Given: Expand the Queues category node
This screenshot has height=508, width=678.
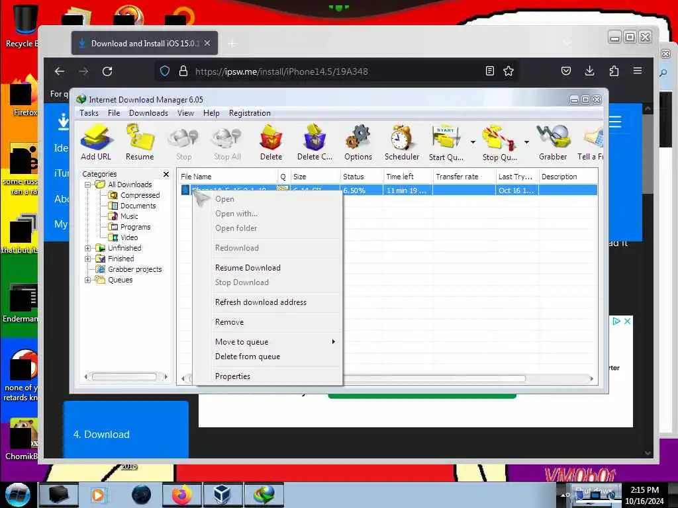Looking at the screenshot, I should [x=88, y=280].
